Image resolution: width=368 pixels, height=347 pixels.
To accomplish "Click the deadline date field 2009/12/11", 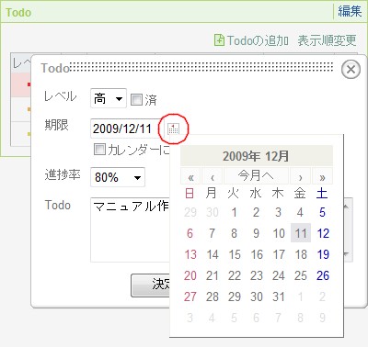I will pos(125,129).
